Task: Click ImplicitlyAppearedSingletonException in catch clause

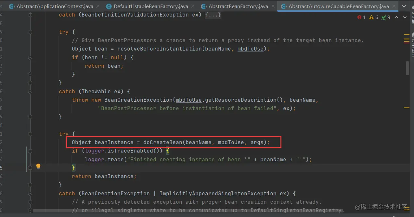Action: pyautogui.click(x=218, y=193)
